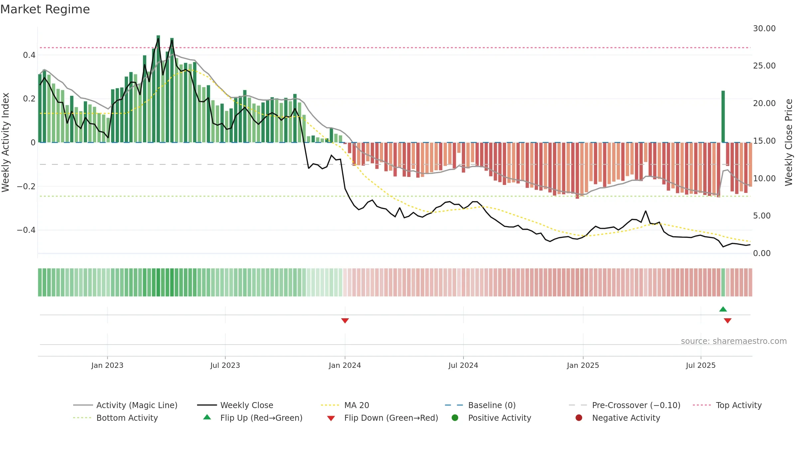Click the −0.2 activity axis label

pos(26,186)
